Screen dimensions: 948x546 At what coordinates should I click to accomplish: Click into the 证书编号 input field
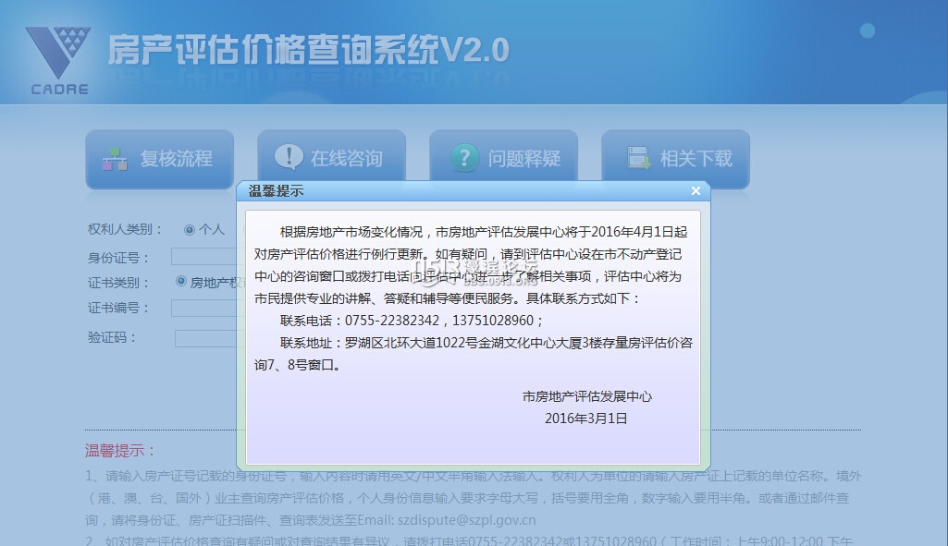coord(203,309)
